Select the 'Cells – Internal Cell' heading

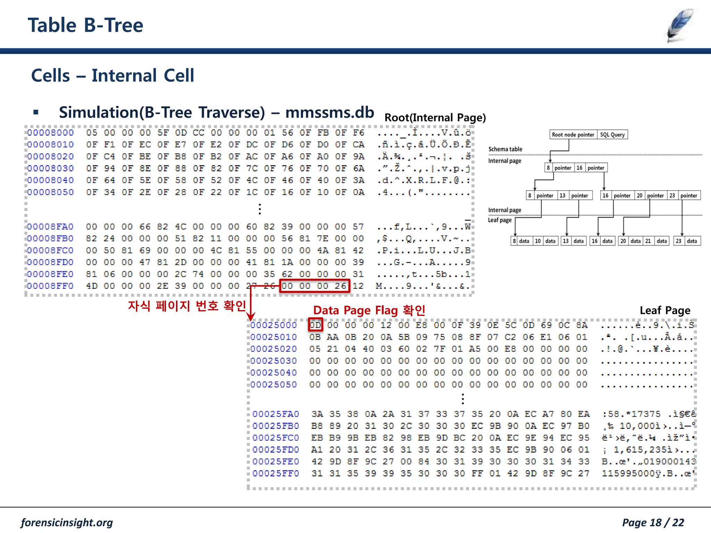[112, 76]
